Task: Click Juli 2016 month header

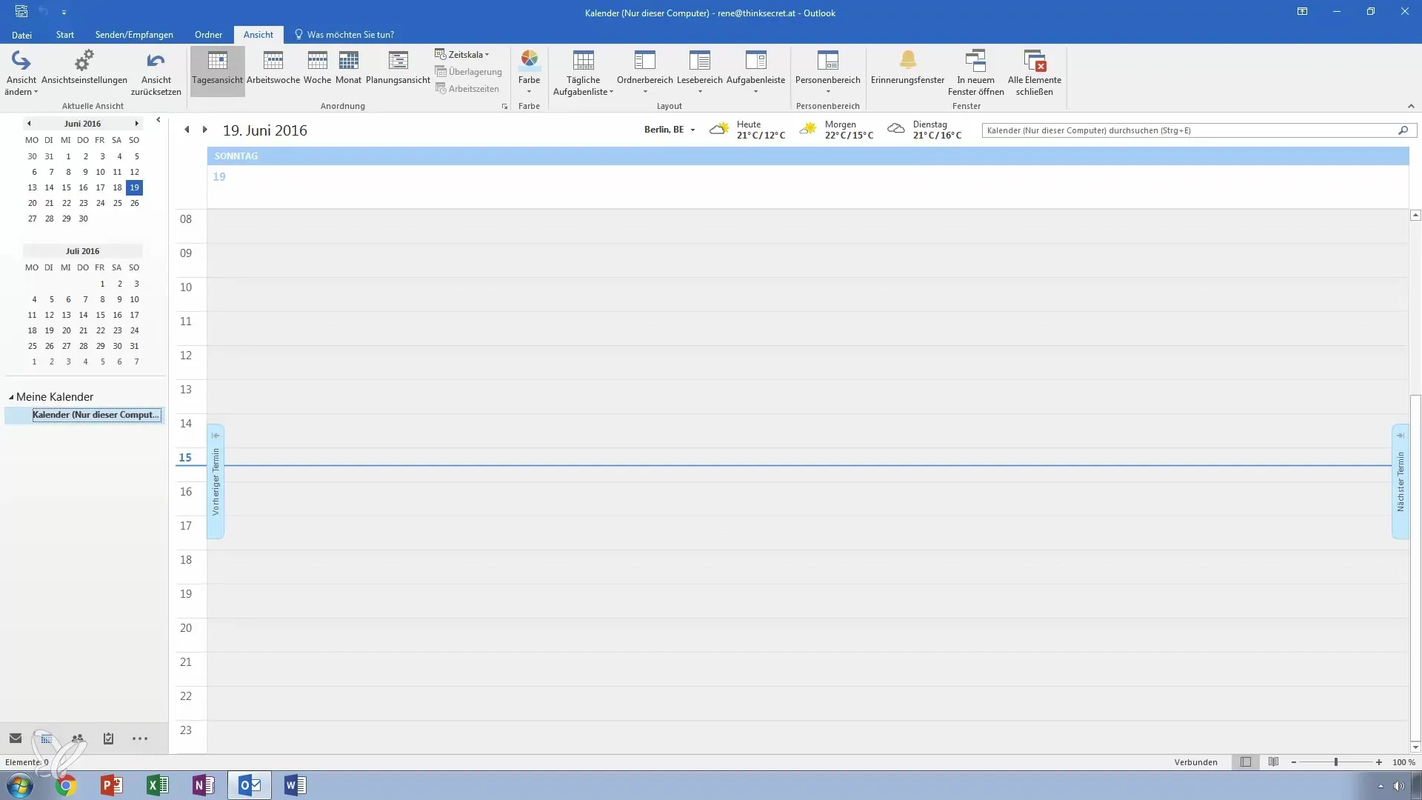Action: 82,251
